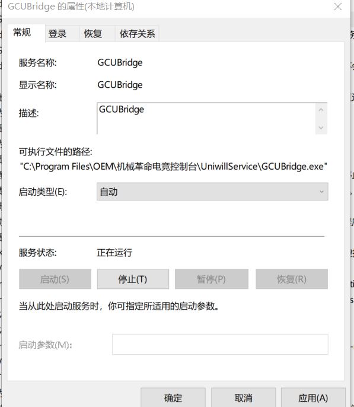Click the 恢复(R) service button
The height and width of the screenshot is (407, 354).
tap(292, 279)
